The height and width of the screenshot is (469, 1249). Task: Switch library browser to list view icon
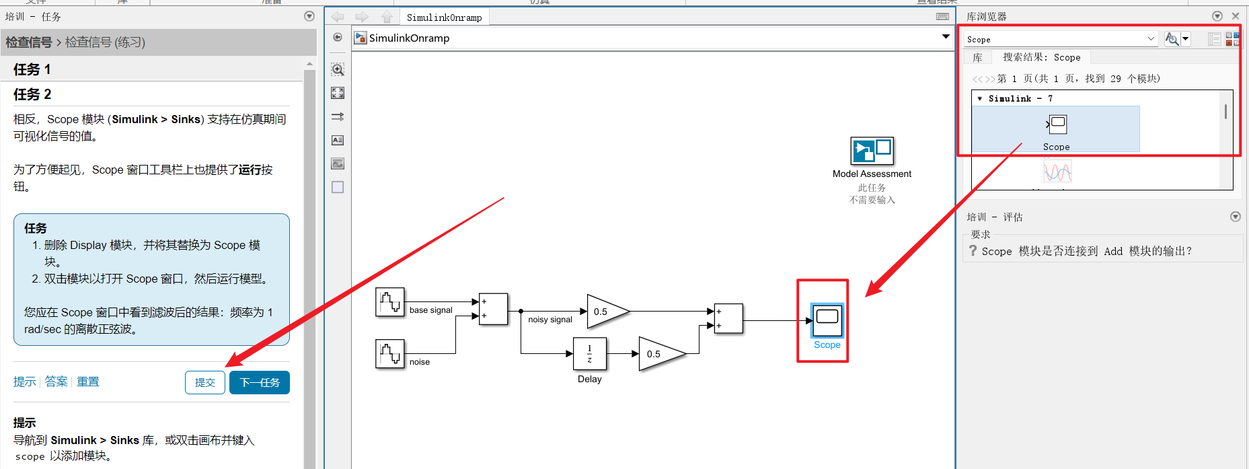coord(1214,39)
